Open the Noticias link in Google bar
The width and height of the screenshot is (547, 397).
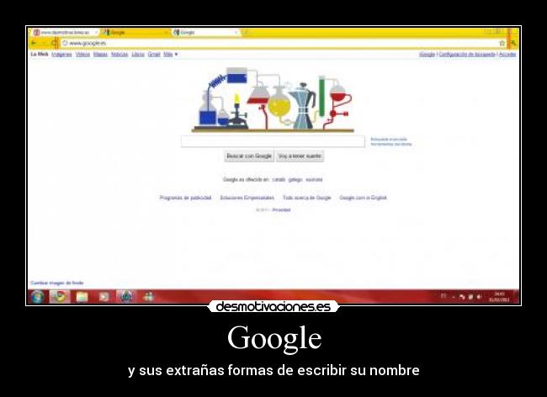(119, 55)
